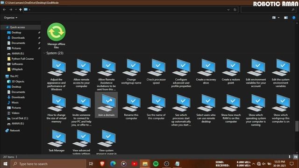
Task: Open Music folder under This PC
Action: pyautogui.click(x=15, y=103)
